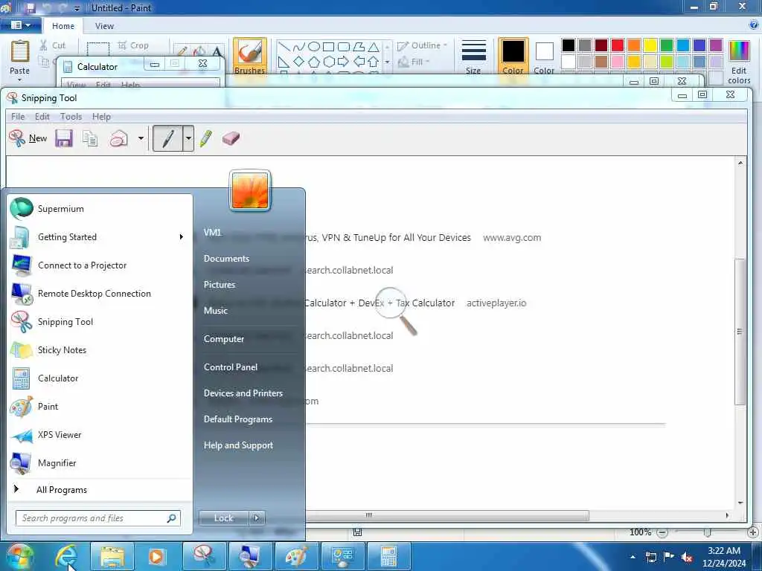Viewport: 762px width, 571px height.
Task: Open Help and Support
Action: pos(238,445)
